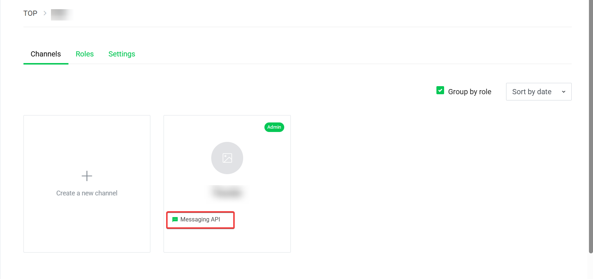Toggle the Group by role checkbox
Viewport: 593px width, 279px height.
(x=440, y=91)
